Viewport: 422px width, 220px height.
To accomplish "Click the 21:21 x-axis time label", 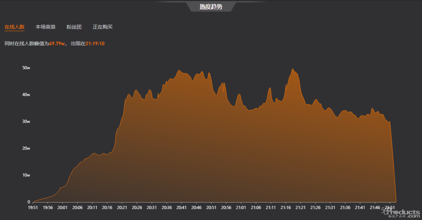I will tap(300, 208).
